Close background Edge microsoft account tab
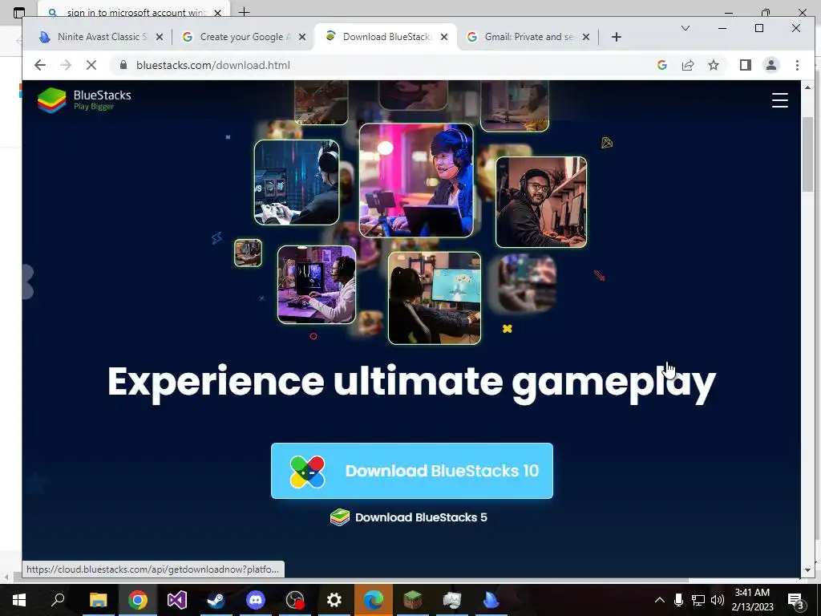 pos(218,12)
